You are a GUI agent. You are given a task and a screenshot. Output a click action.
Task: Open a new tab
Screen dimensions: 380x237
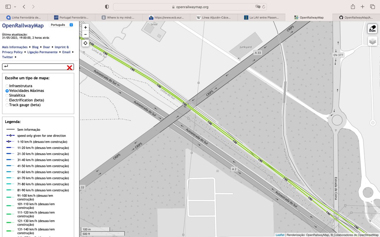point(363,7)
